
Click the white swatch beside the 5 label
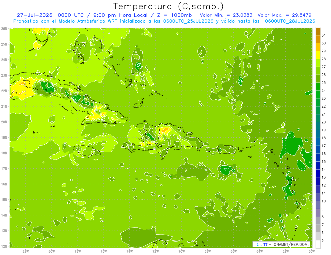(x=318, y=244)
